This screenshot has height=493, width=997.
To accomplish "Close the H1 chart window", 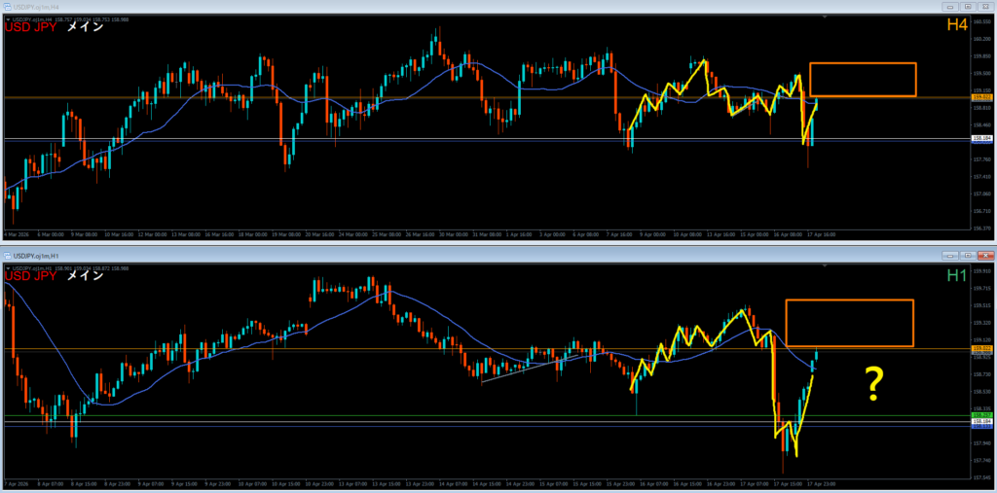I will coord(984,255).
